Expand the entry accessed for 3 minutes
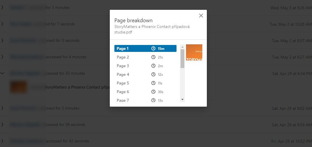312x147 pixels. [2, 7]
